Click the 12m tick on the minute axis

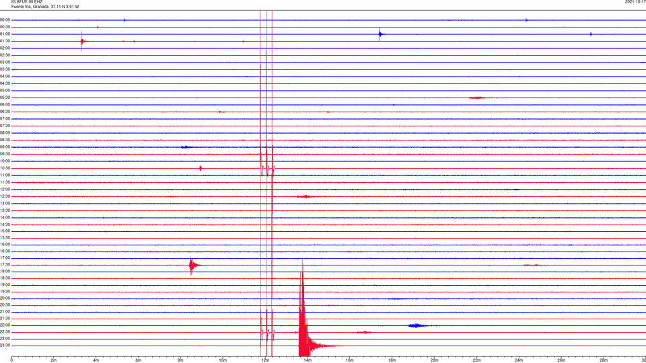pos(265,360)
